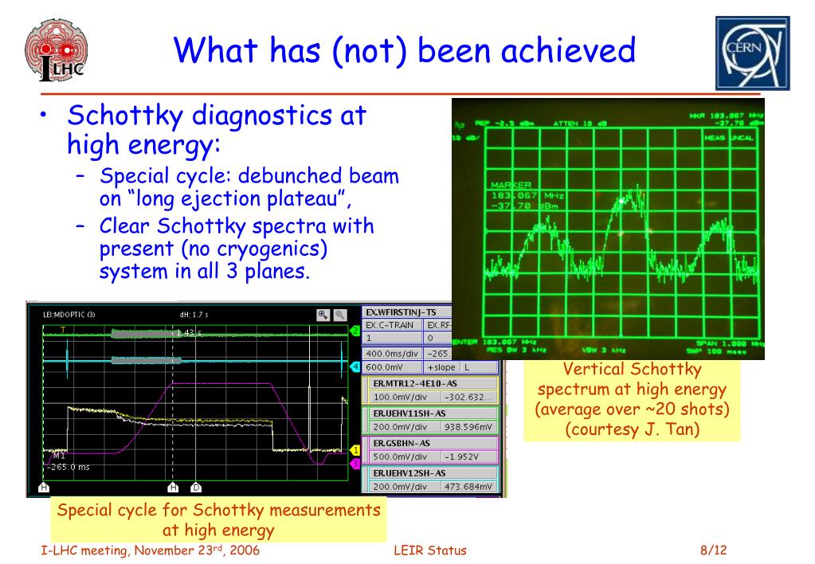815x564 pixels.
Task: Click the ATTEN 10 dB label
Action: tap(579, 123)
